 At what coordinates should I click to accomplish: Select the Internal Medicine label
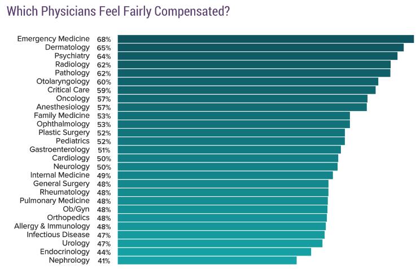click(x=60, y=175)
